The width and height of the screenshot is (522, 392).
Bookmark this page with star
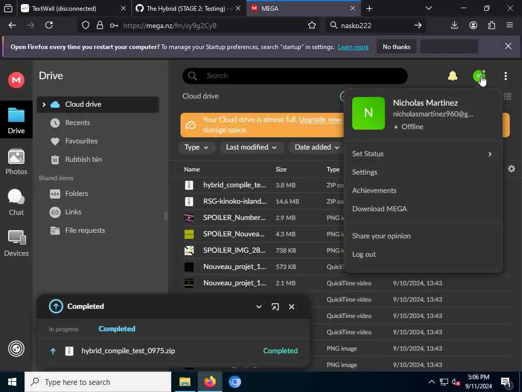pos(311,26)
